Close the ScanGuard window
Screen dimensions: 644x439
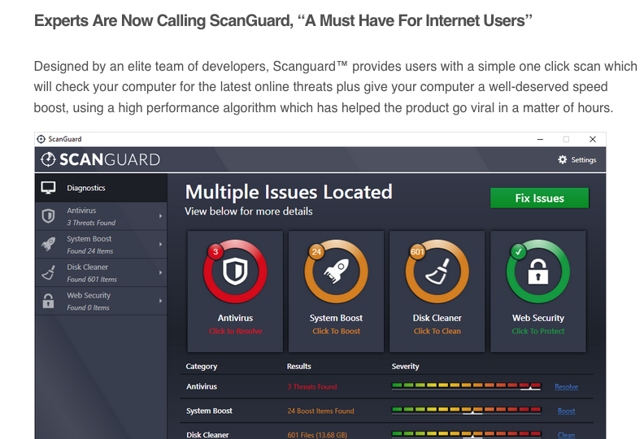pyautogui.click(x=593, y=139)
